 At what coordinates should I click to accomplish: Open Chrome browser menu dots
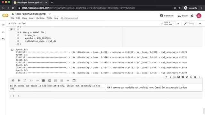(202, 8)
